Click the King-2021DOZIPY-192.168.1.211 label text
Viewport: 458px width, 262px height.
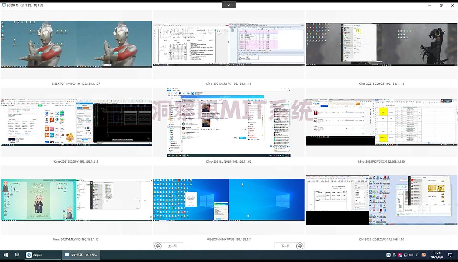[x=76, y=161]
